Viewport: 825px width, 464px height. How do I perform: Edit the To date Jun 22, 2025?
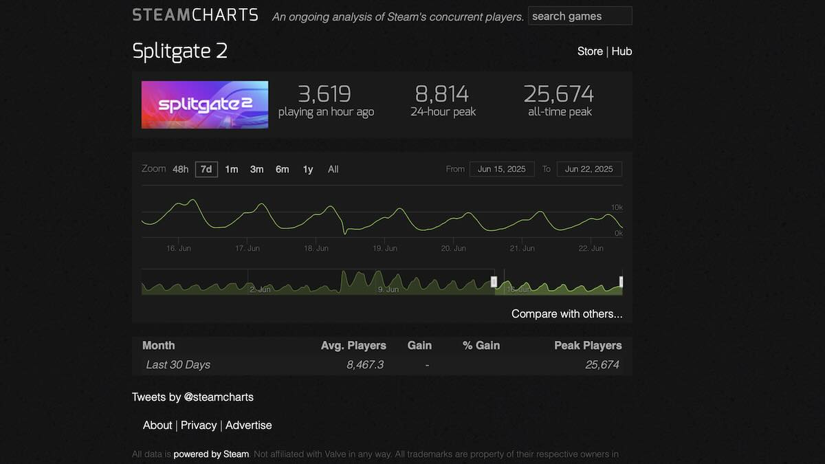[589, 169]
